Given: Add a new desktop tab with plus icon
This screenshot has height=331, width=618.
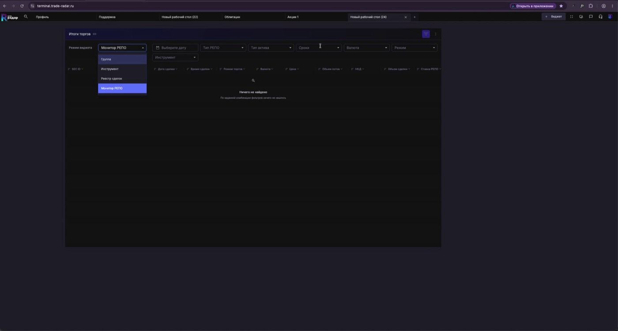Looking at the screenshot, I should point(415,17).
